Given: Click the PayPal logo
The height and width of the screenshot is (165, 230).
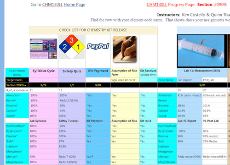Looking at the screenshot, I should (98, 46).
